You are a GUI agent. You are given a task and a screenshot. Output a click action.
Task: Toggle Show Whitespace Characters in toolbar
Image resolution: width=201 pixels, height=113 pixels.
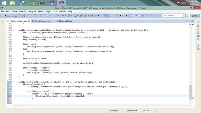113,16
